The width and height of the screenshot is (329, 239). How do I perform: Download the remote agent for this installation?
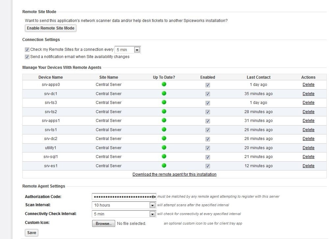point(174,174)
